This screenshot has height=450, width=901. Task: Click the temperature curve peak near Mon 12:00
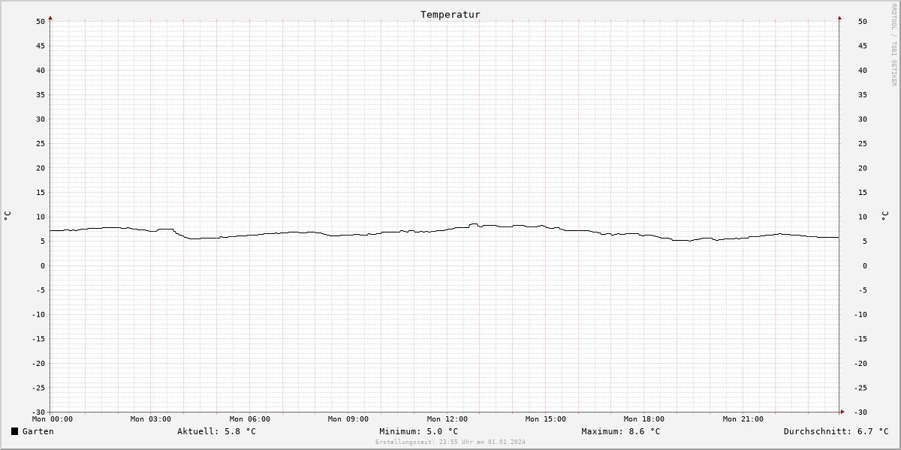473,223
